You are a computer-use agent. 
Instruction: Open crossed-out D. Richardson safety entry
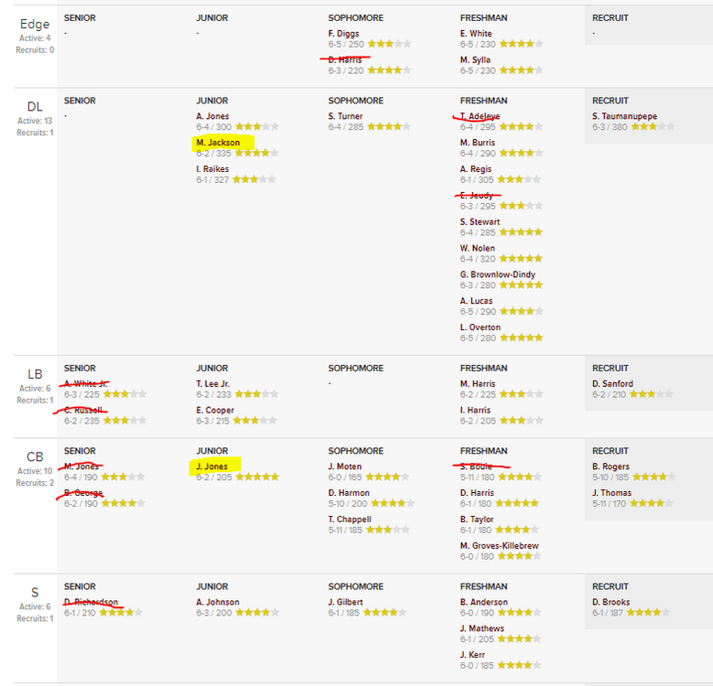pos(92,602)
